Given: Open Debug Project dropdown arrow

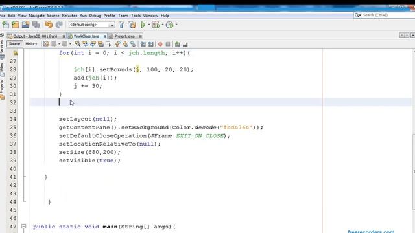Looking at the screenshot, I should (x=163, y=25).
